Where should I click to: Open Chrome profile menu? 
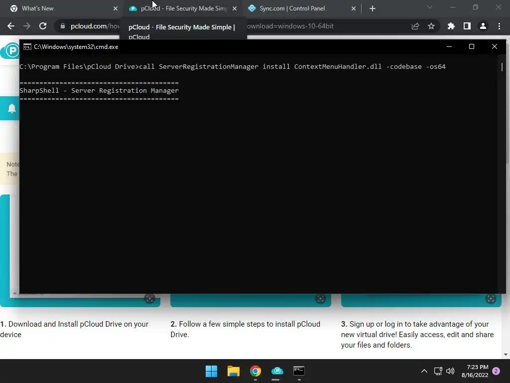[x=483, y=26]
